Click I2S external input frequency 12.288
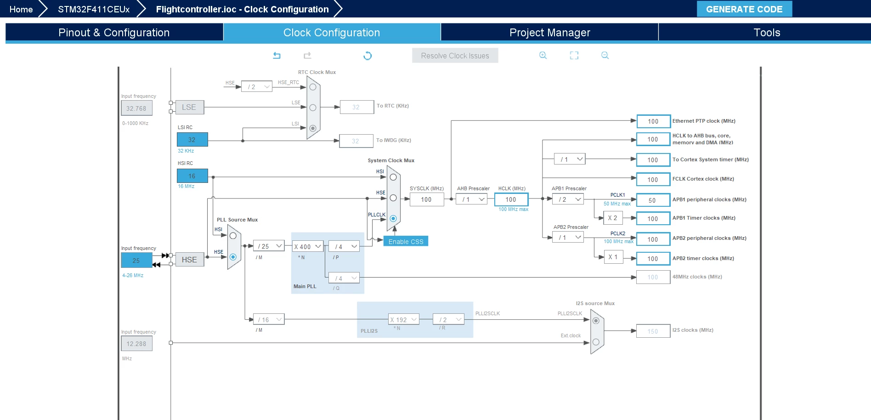 136,344
